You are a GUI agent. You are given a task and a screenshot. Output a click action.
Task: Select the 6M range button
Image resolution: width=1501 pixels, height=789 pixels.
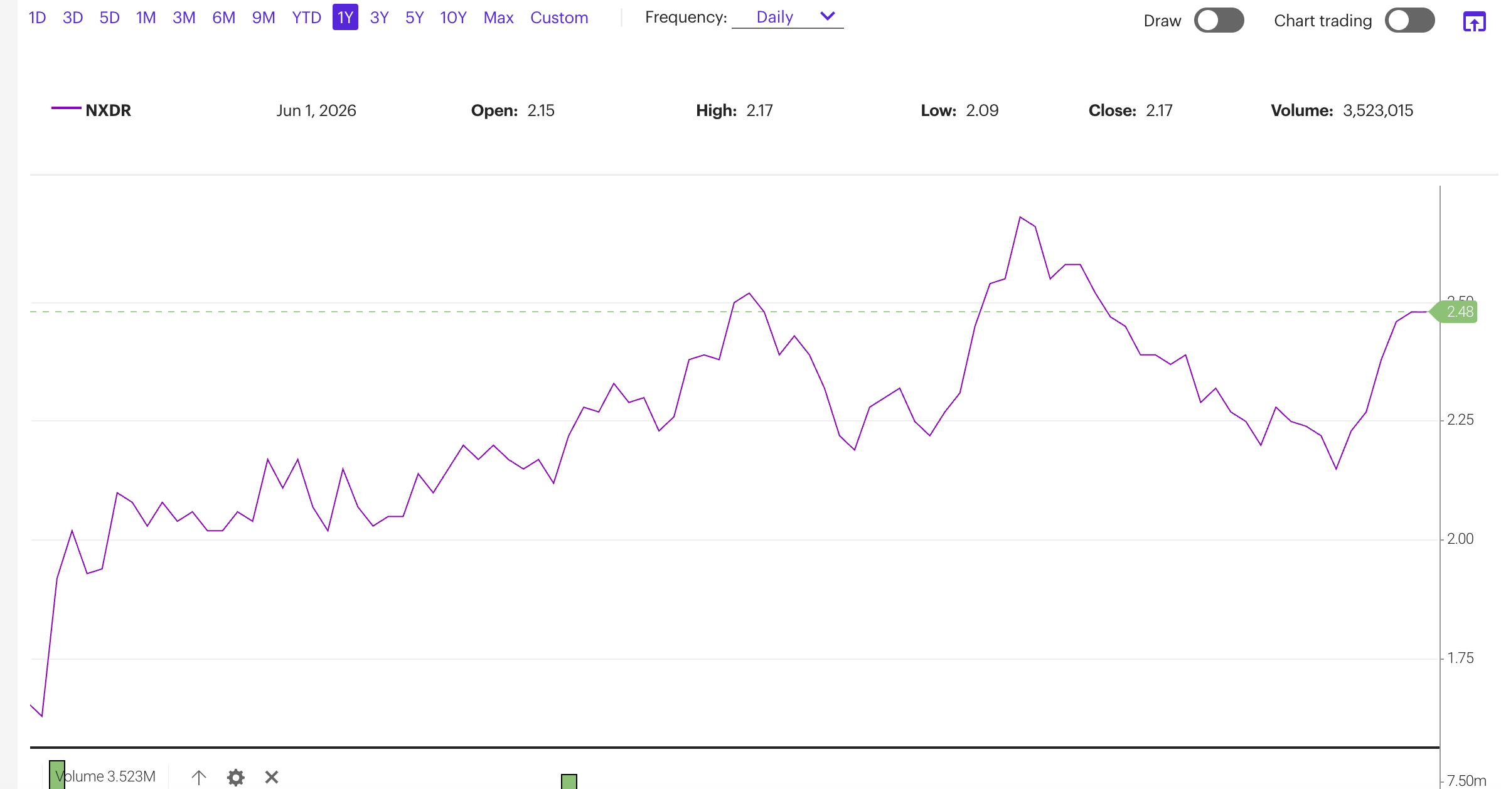click(224, 18)
